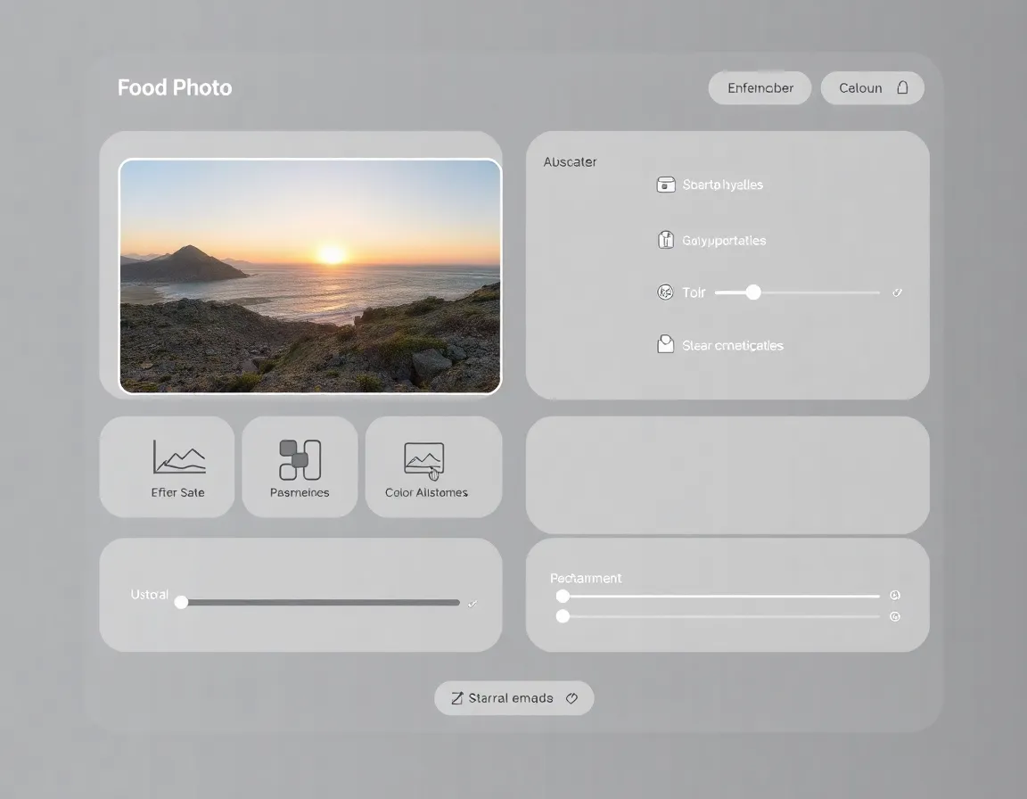Viewport: 1027px width, 799px height.
Task: Select the Abscater panel heading
Action: [570, 161]
